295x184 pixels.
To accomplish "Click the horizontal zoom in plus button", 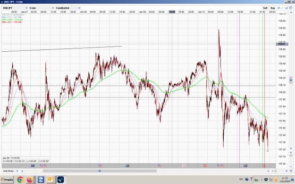I will pos(287,171).
